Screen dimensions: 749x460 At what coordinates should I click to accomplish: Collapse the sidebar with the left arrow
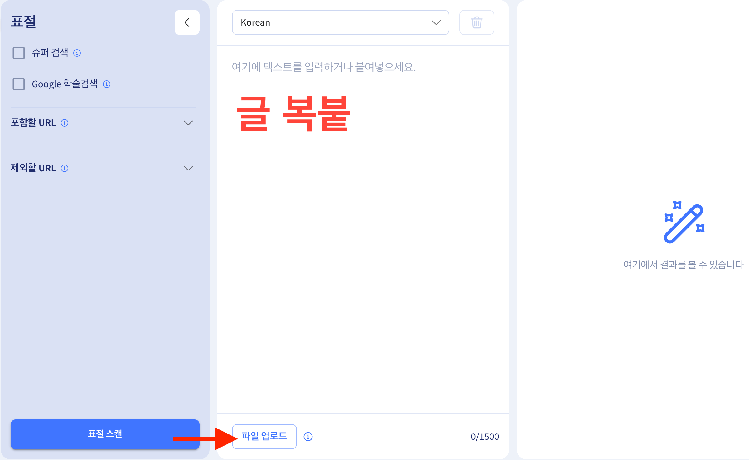[187, 22]
